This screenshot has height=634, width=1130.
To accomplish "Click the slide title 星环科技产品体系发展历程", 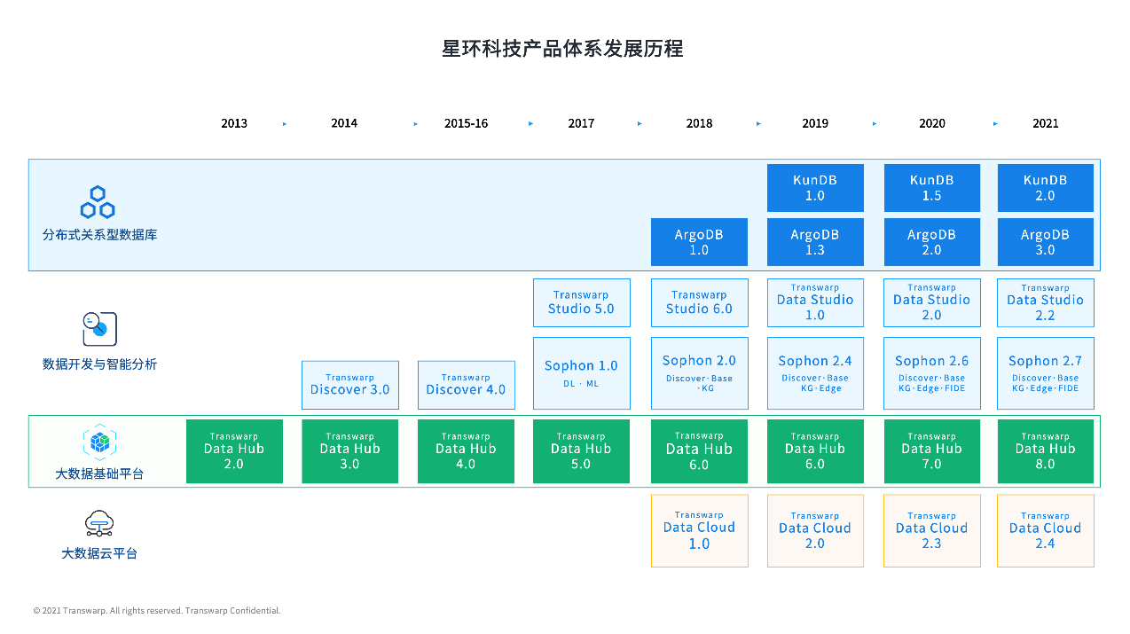I will point(563,48).
